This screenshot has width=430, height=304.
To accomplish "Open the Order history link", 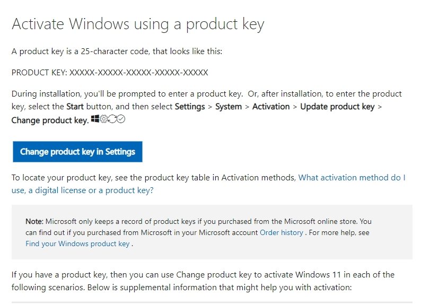I will point(282,233).
